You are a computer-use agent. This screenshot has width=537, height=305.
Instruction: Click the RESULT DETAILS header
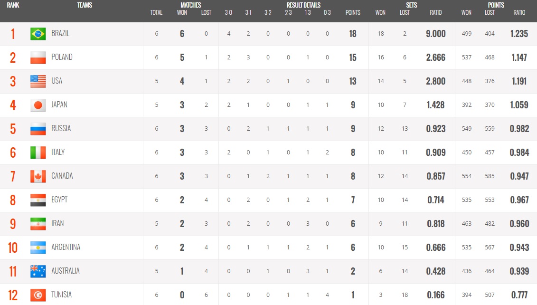pos(303,5)
